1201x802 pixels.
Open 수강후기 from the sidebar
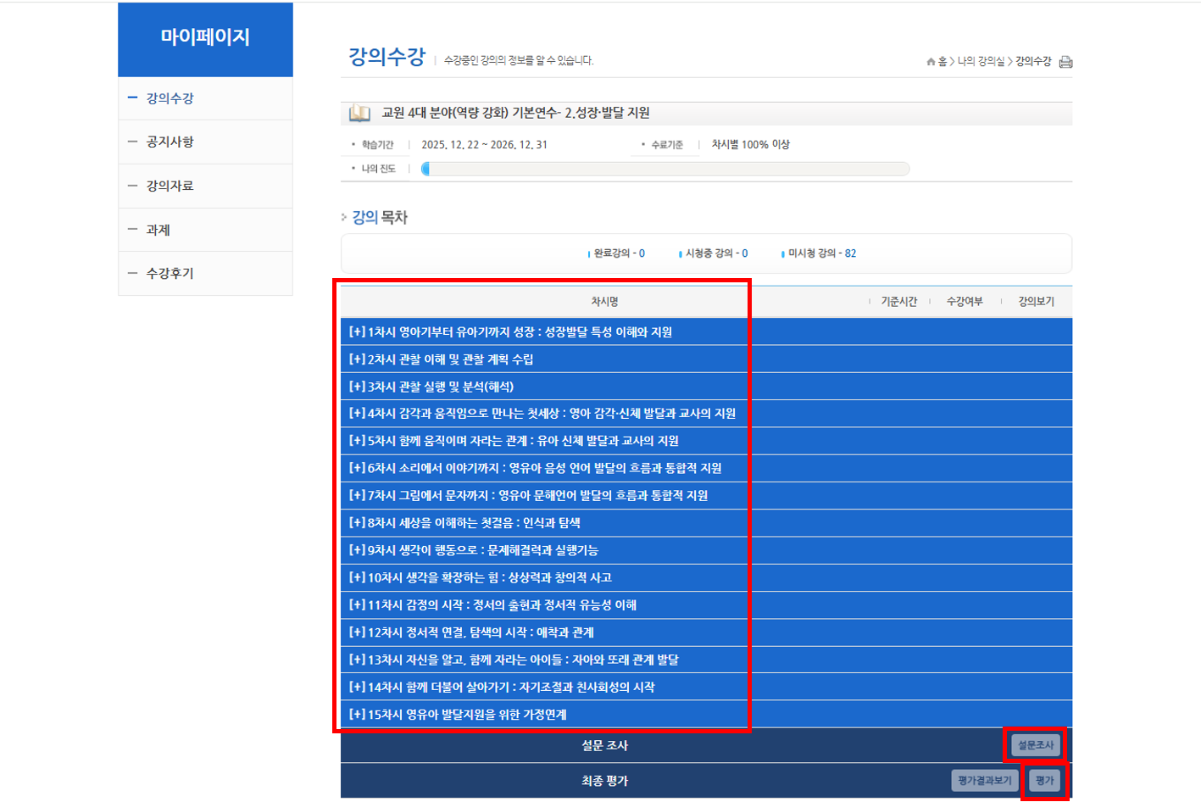pos(170,273)
